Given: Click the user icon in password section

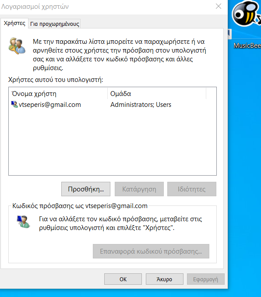Looking at the screenshot, I should (23, 222).
